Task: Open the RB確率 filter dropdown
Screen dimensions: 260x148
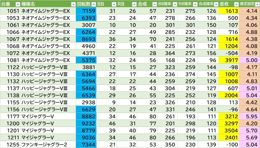Action: click(x=195, y=4)
